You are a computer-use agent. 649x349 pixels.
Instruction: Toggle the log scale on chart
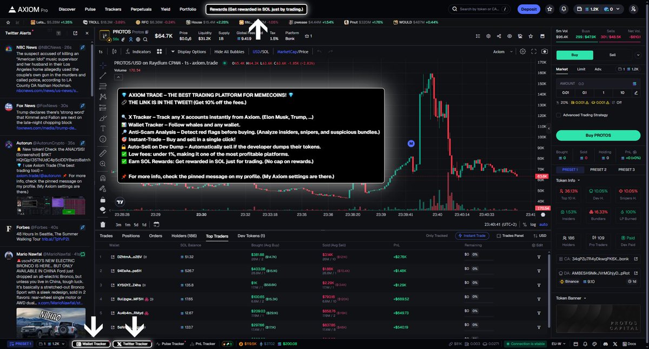534,224
